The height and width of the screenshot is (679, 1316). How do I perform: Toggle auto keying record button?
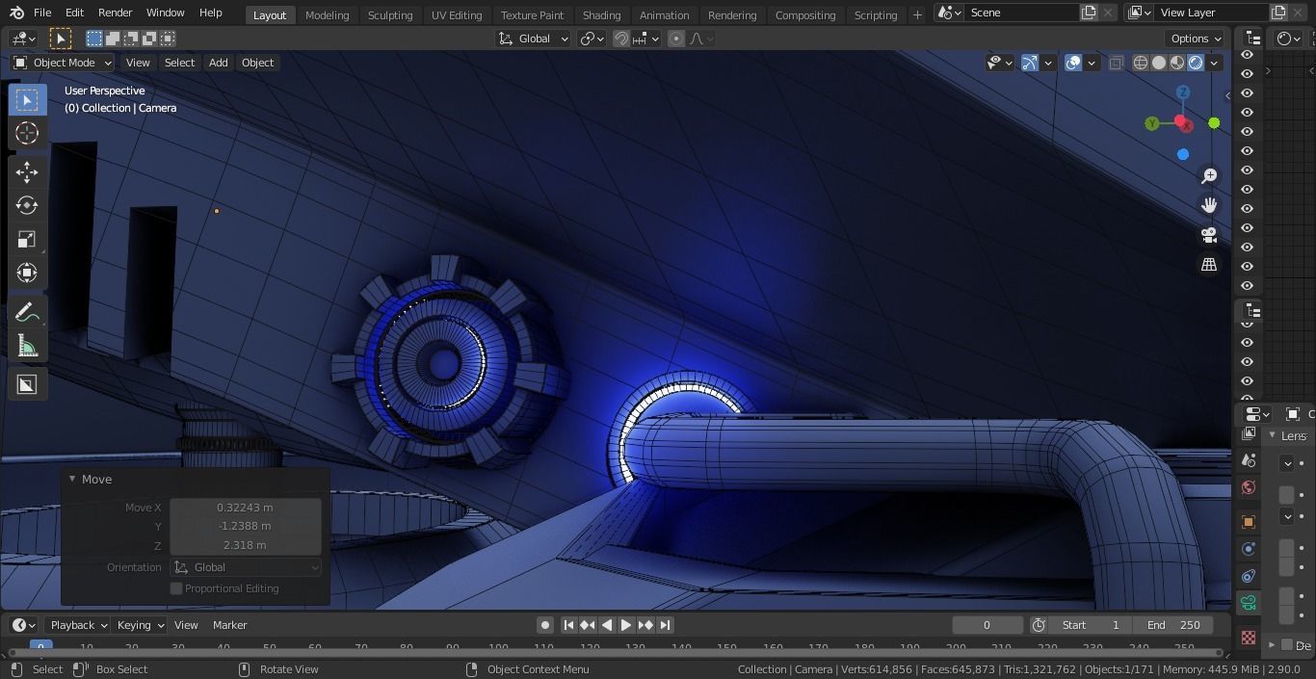pyautogui.click(x=544, y=625)
